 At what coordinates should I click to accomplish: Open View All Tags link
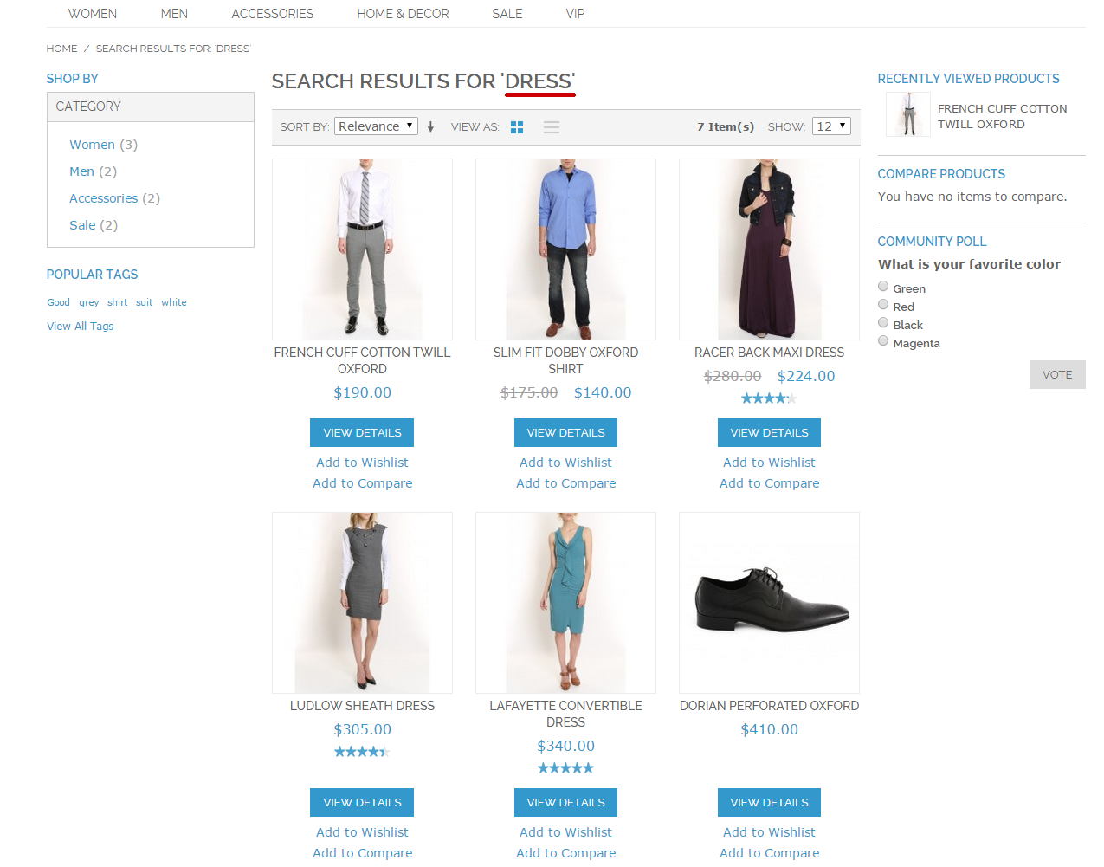(81, 327)
